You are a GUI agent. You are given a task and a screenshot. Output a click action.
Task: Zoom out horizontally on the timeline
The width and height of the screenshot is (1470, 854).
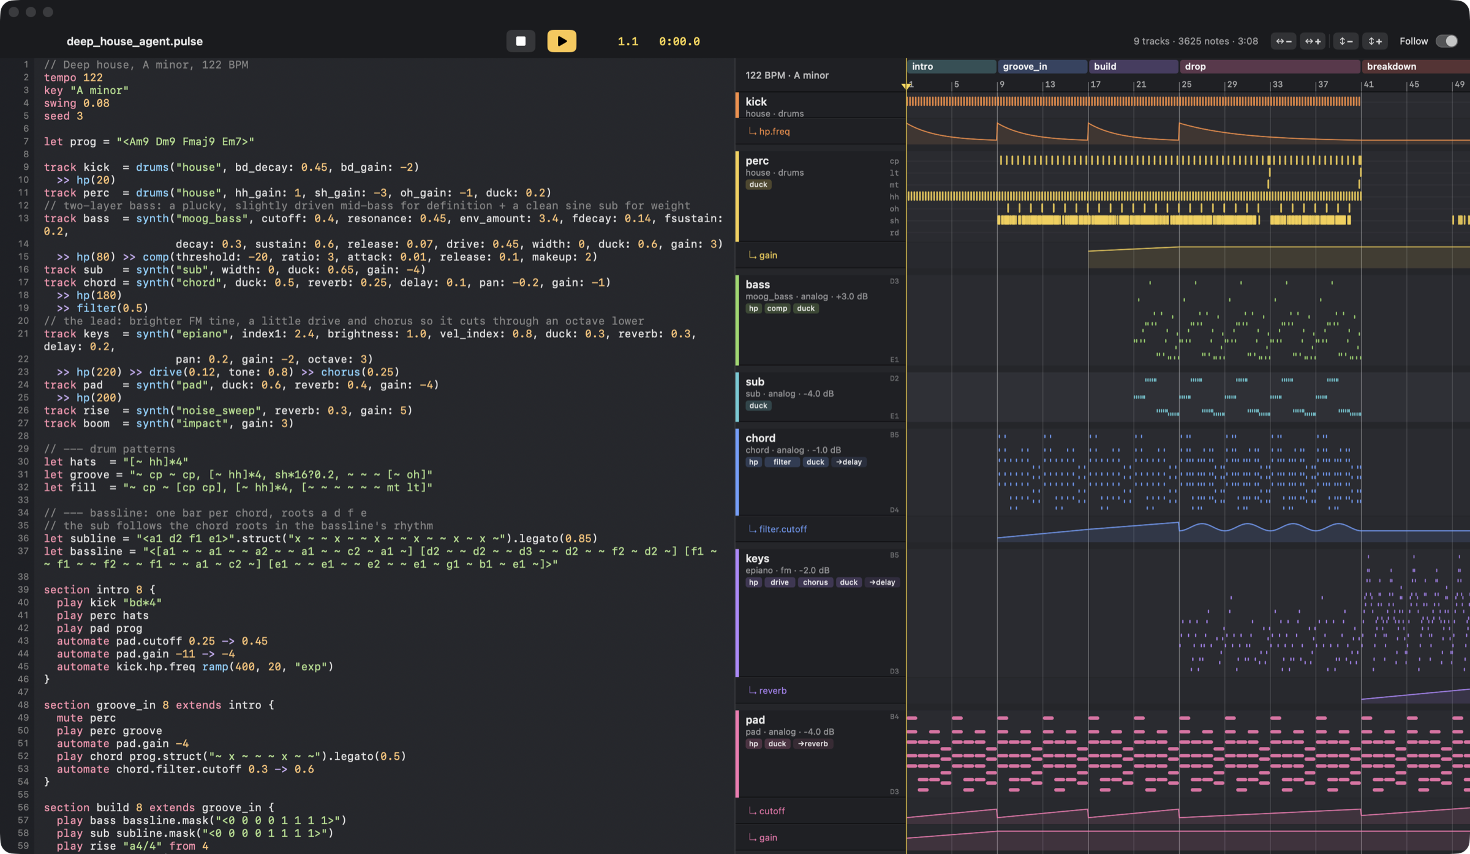(x=1284, y=41)
